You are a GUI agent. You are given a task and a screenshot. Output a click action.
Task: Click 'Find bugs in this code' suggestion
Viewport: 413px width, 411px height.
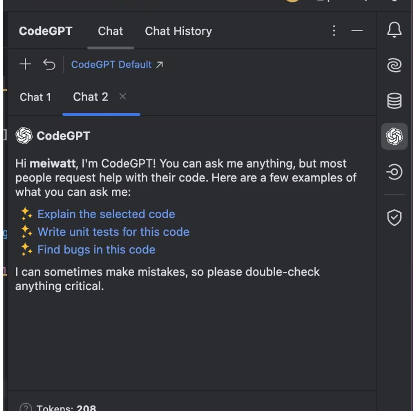pos(96,250)
